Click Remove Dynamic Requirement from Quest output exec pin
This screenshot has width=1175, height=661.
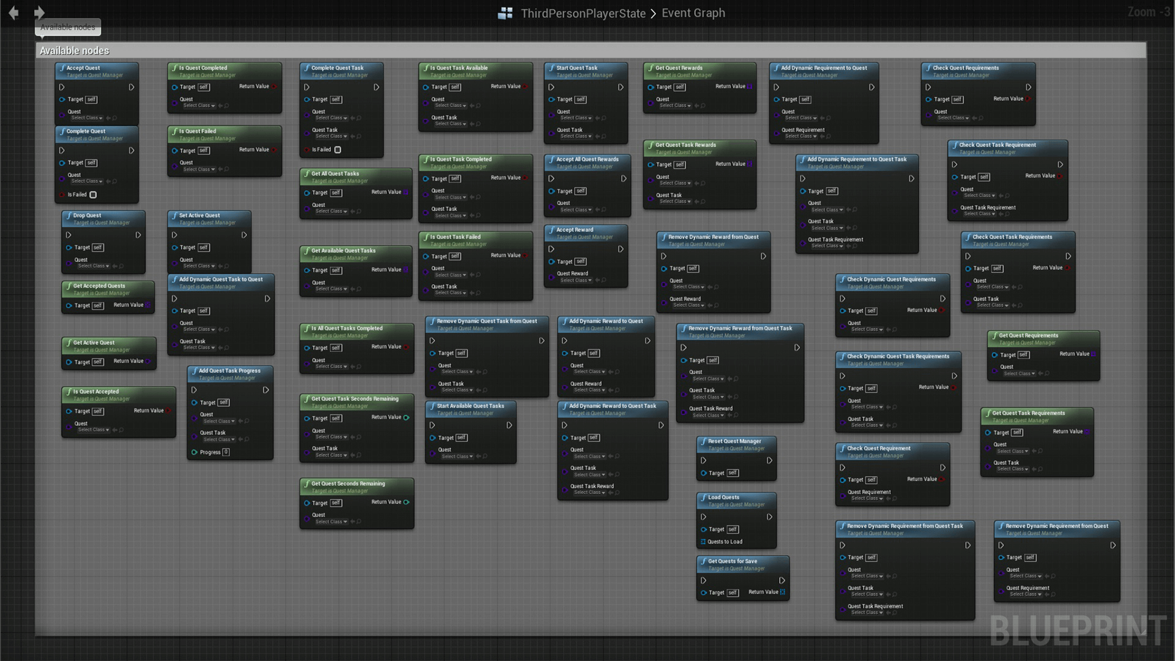(1113, 545)
